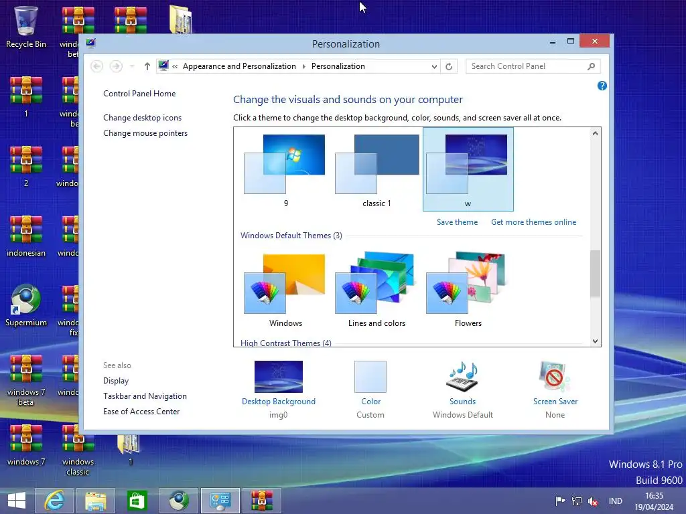Screen dimensions: 686x514
Task: Open the address bar history dropdown
Action: pos(434,66)
